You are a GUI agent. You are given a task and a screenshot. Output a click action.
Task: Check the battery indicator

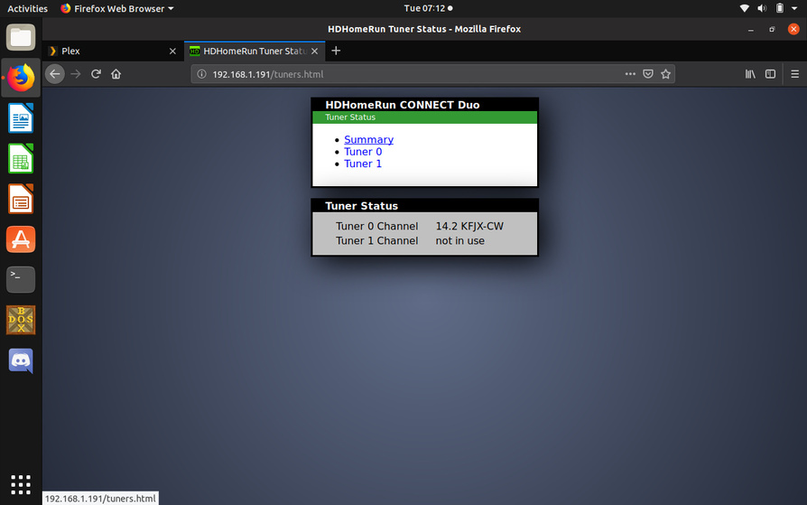(x=780, y=8)
